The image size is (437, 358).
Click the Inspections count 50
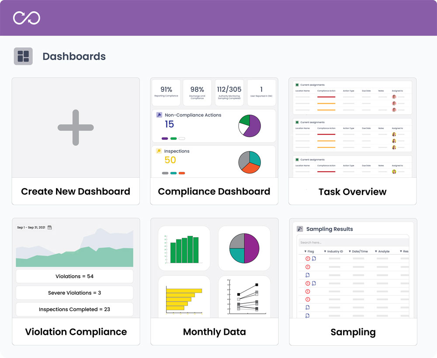(170, 160)
